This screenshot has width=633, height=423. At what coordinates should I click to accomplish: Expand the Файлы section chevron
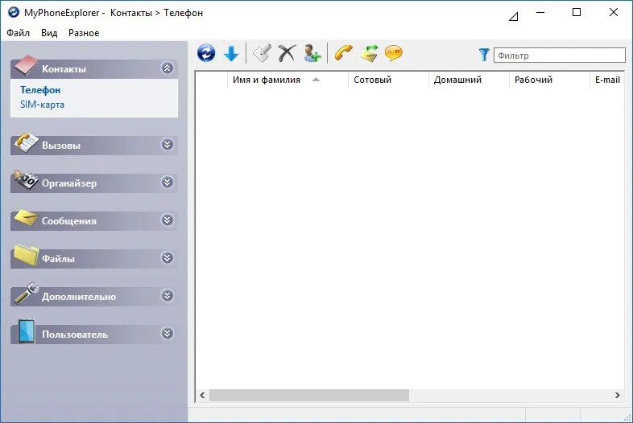(168, 257)
